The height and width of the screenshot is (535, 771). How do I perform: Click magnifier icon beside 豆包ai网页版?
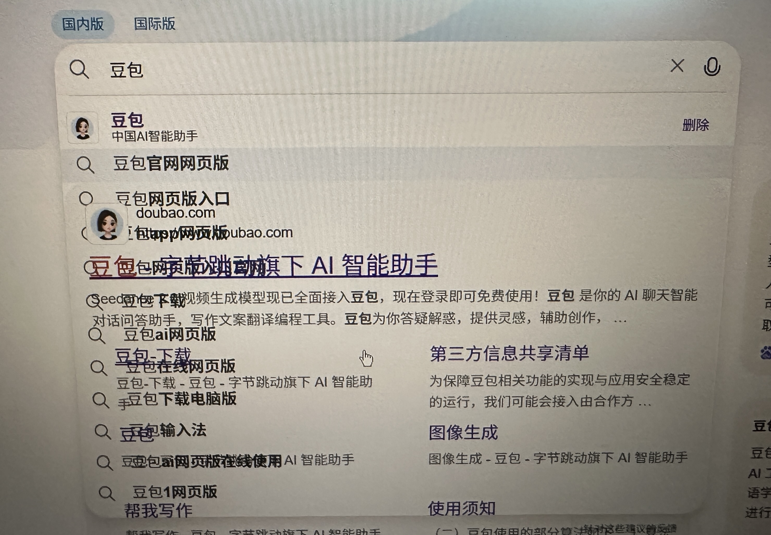coord(97,336)
